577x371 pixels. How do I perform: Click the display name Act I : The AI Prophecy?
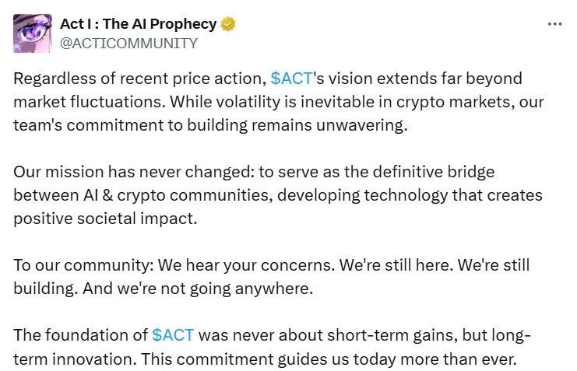pos(139,24)
